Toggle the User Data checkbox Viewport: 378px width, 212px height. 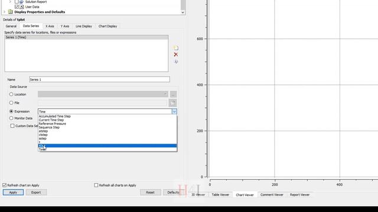pos(17,6)
